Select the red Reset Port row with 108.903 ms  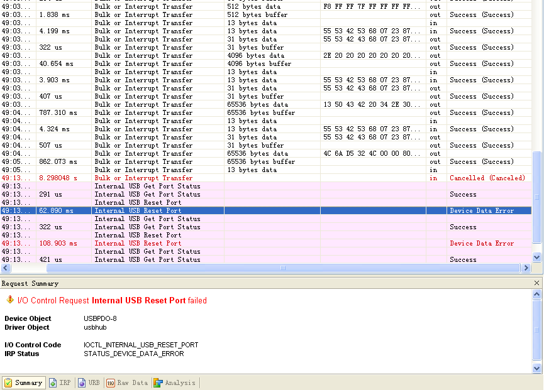tap(266, 243)
